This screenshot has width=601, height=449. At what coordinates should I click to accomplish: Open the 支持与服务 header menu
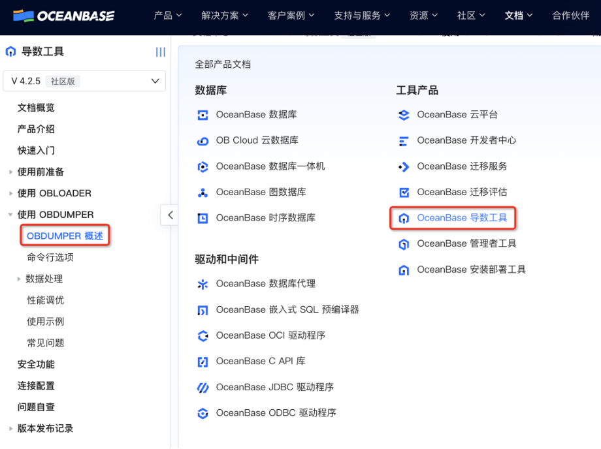click(x=362, y=16)
